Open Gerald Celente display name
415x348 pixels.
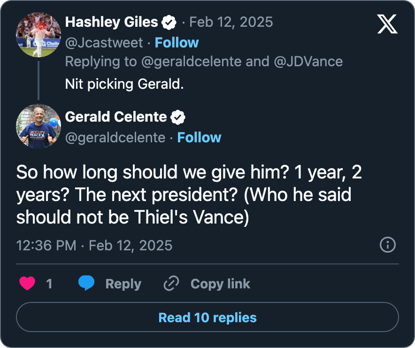pos(116,117)
